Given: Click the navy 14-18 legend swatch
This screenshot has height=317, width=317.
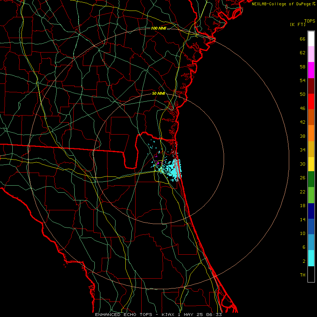Looking at the screenshot, I should (x=311, y=211).
